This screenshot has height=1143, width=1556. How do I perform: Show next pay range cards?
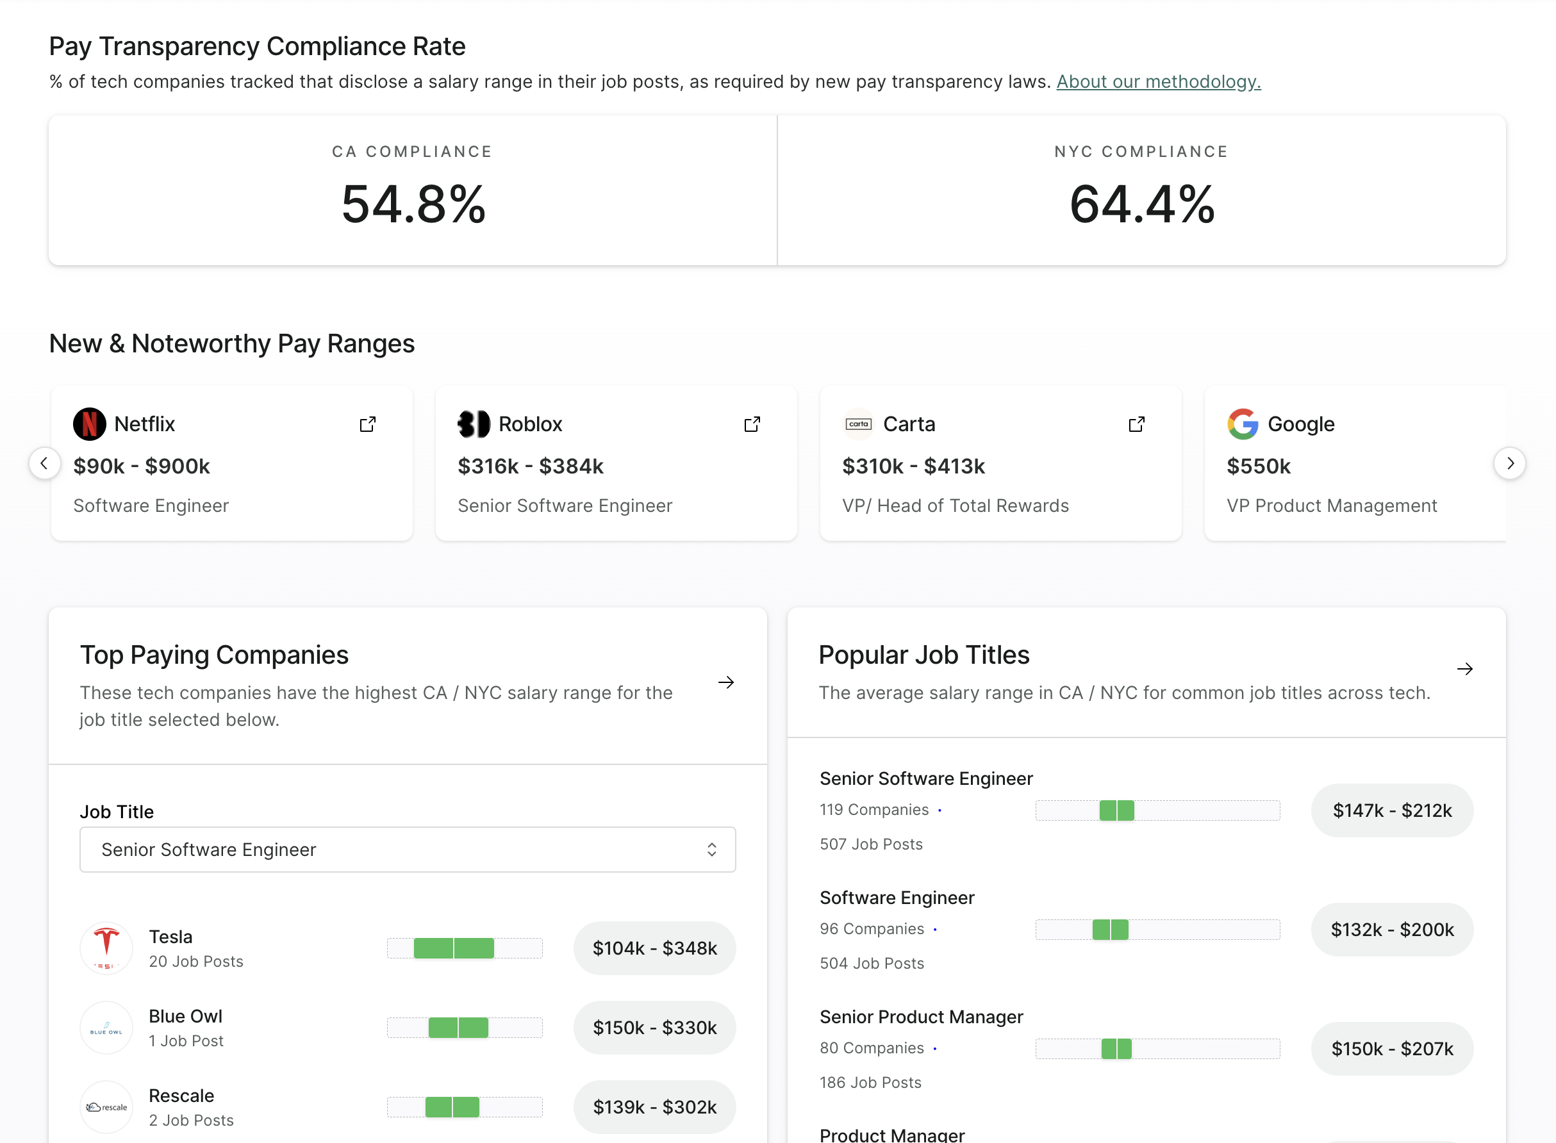pos(1510,463)
